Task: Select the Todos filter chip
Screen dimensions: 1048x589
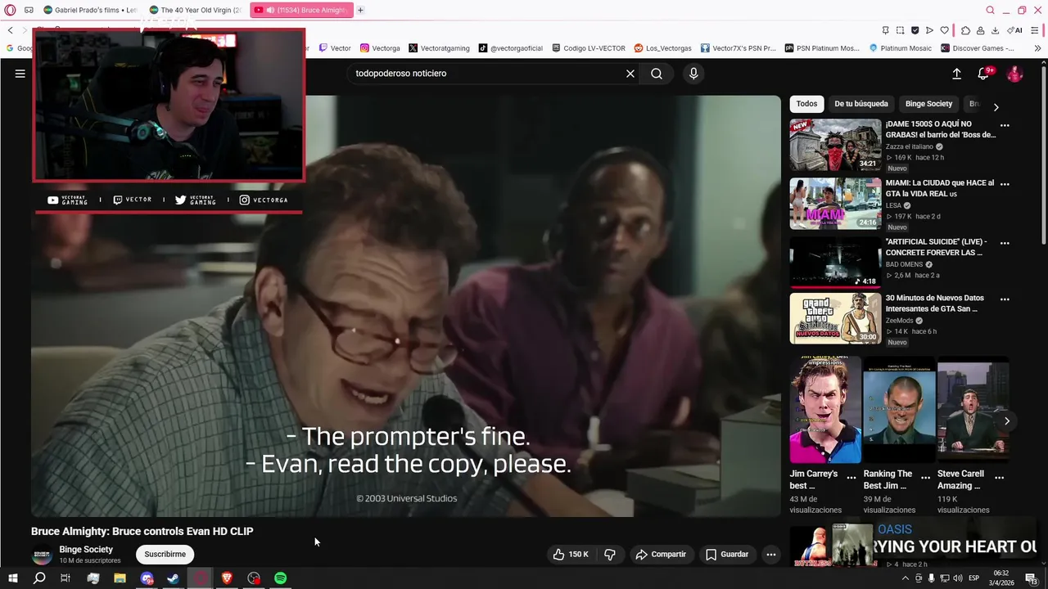Action: (806, 104)
